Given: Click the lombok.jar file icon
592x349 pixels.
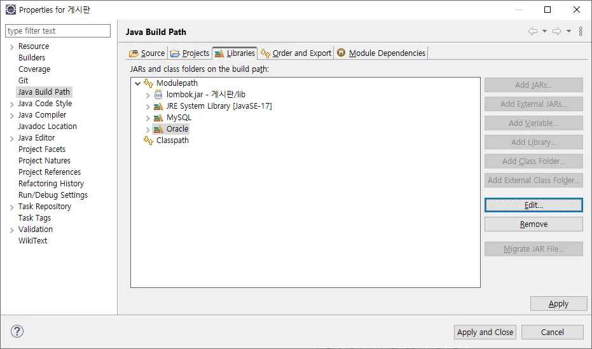Looking at the screenshot, I should pyautogui.click(x=158, y=95).
